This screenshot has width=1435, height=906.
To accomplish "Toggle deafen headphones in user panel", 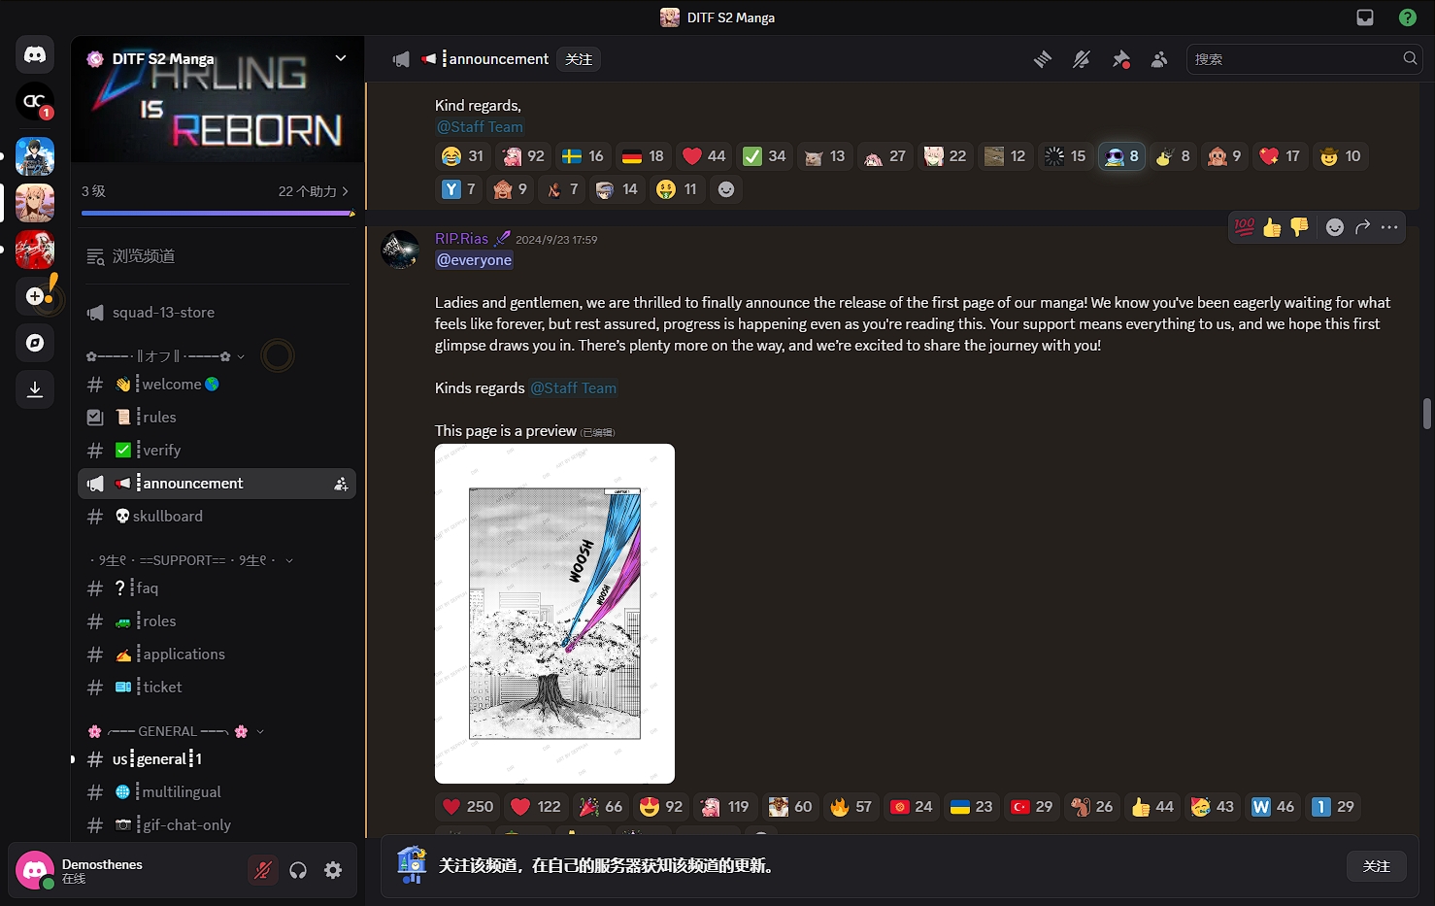I will pyautogui.click(x=298, y=870).
